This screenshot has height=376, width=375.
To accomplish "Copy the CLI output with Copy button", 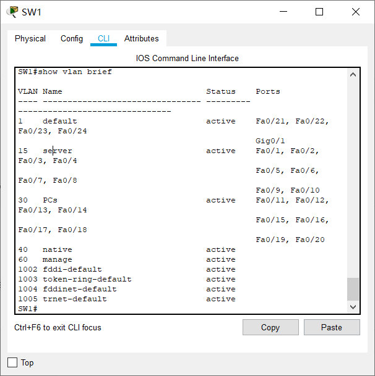I will (x=270, y=327).
